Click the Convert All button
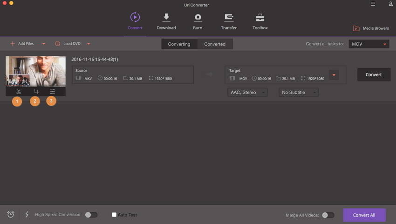 [x=364, y=215]
